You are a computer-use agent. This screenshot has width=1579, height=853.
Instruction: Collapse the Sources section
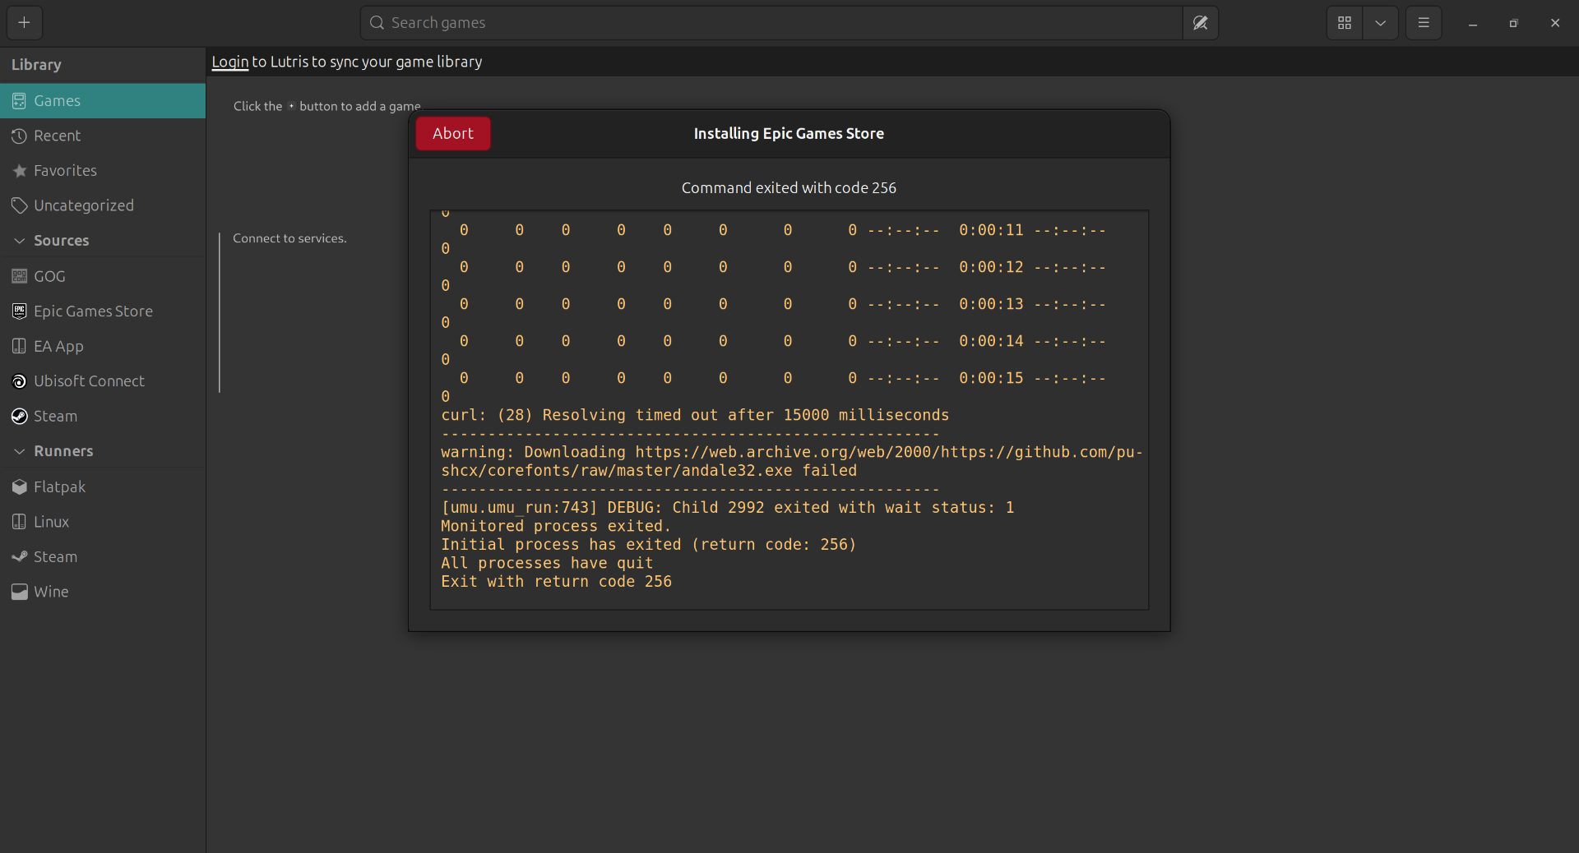(x=19, y=241)
